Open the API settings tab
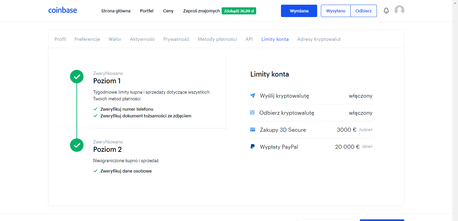 (249, 39)
